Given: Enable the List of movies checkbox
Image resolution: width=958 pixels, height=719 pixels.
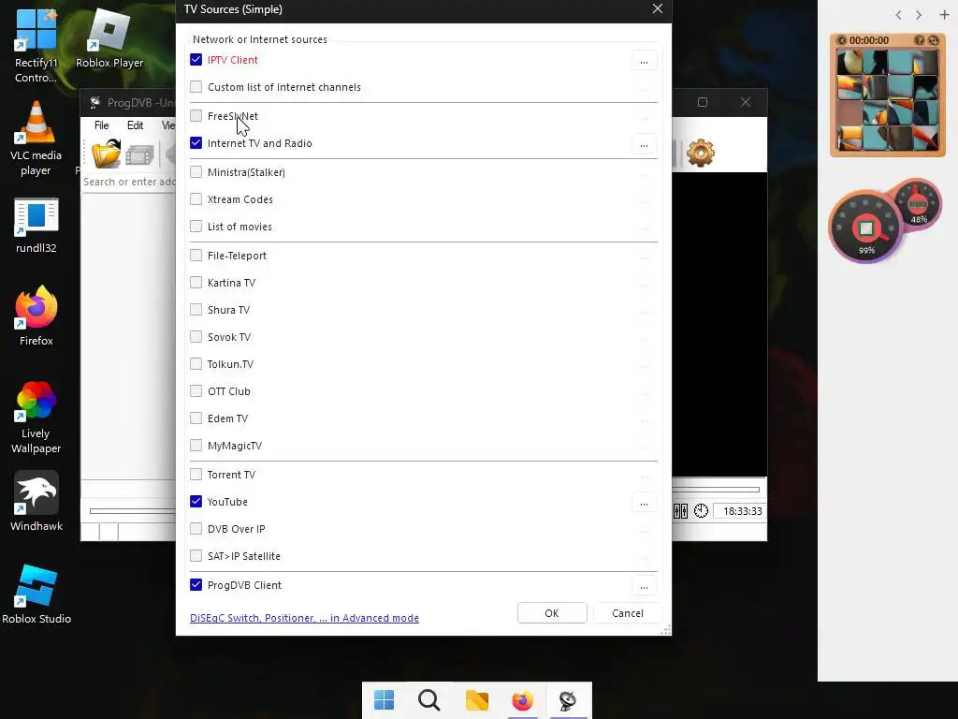Looking at the screenshot, I should click(x=196, y=227).
